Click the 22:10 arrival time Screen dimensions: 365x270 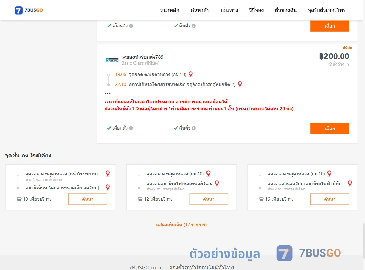point(121,84)
